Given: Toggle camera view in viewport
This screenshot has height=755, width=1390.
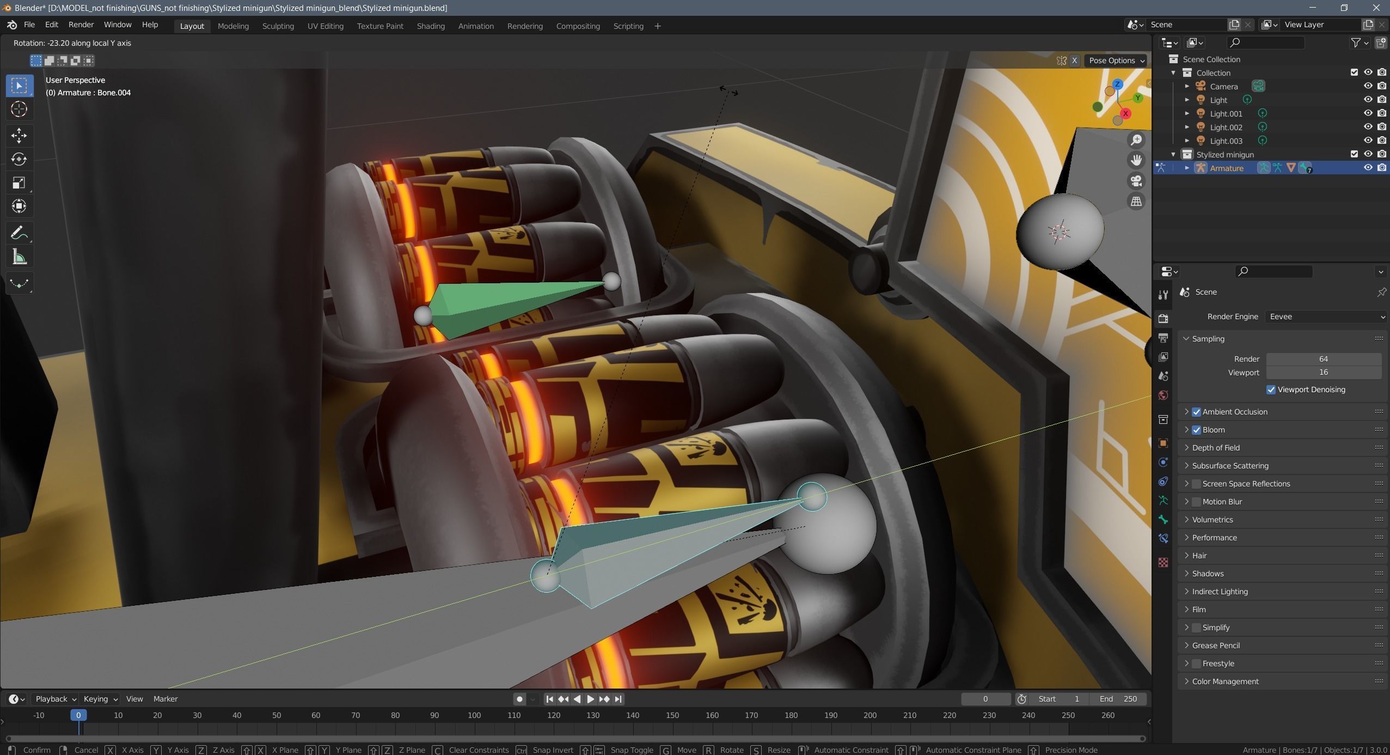Looking at the screenshot, I should click(x=1136, y=181).
